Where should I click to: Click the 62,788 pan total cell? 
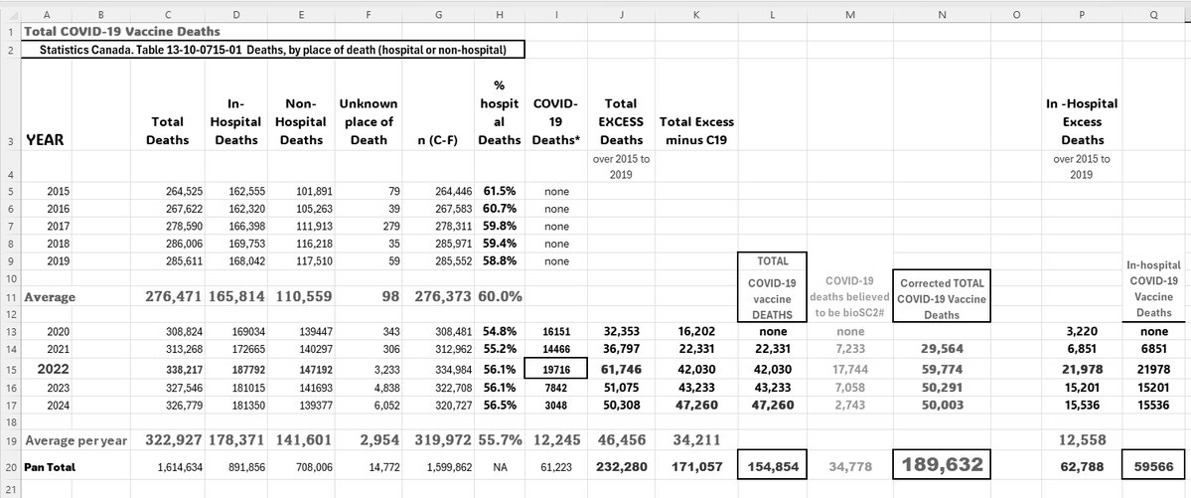click(1083, 468)
